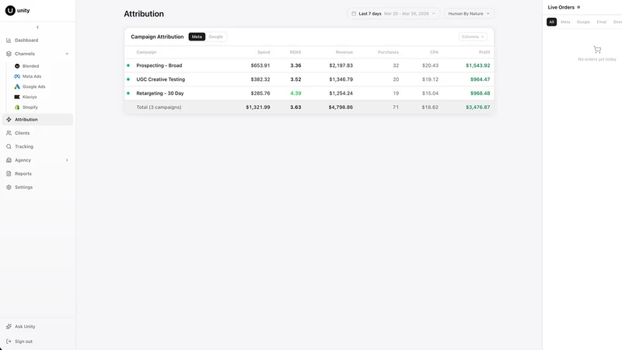Image resolution: width=622 pixels, height=350 pixels.
Task: Open the Last 7 days date dropdown
Action: click(x=393, y=13)
